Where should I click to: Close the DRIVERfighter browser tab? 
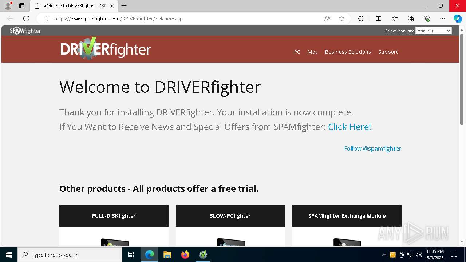(112, 6)
